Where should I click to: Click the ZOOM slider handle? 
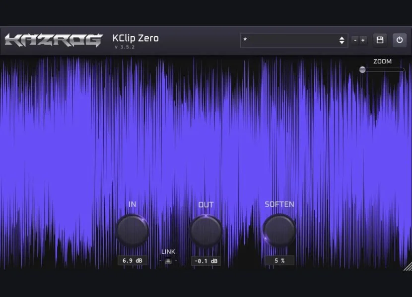click(x=362, y=70)
